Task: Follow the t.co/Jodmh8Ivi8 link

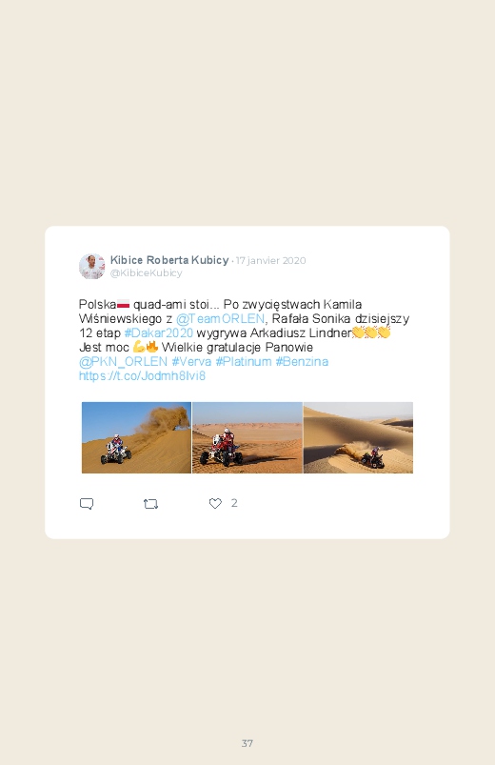Action: [143, 375]
